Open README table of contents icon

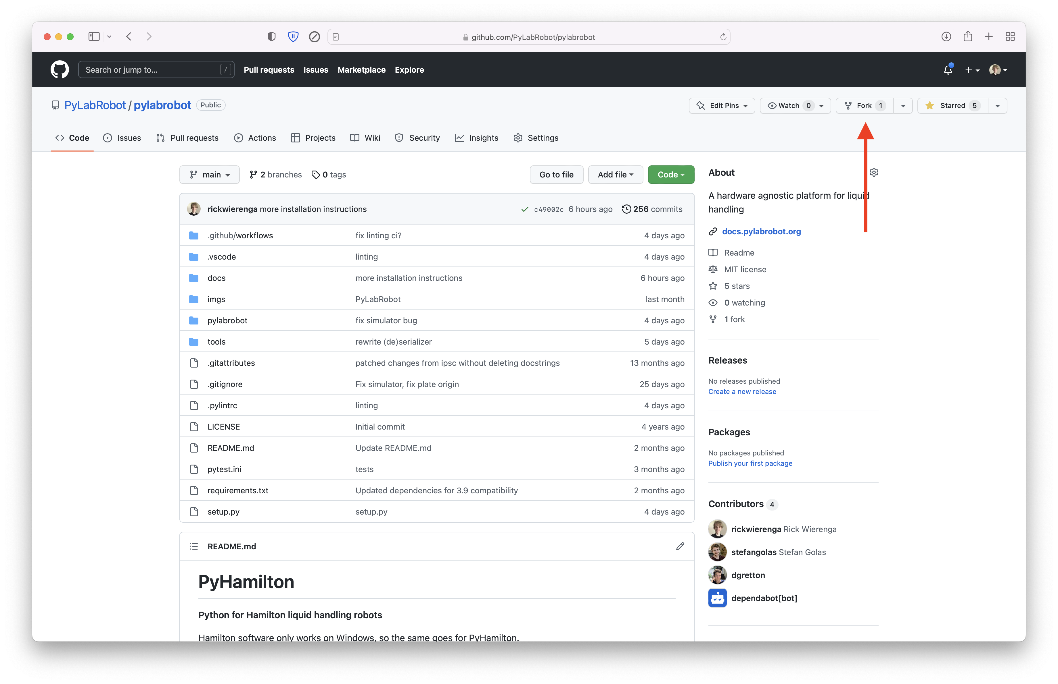193,546
